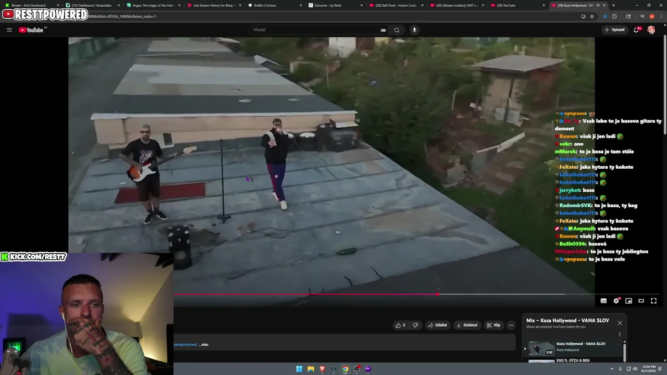Open the YouTube hamburger guide menu
This screenshot has width=667, height=375.
pos(9,30)
